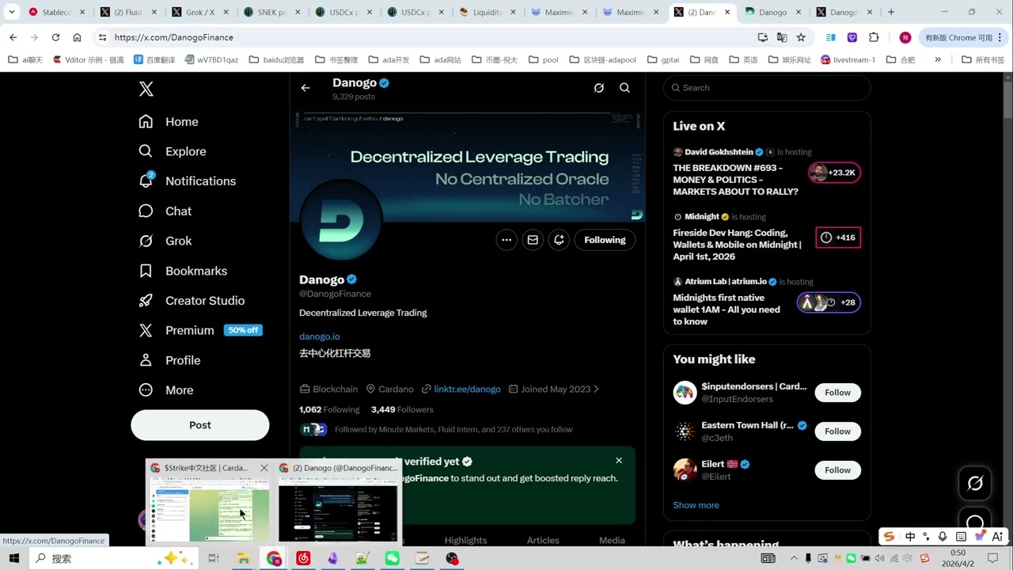The height and width of the screenshot is (570, 1013).
Task: Click the Following button
Action: tap(605, 240)
